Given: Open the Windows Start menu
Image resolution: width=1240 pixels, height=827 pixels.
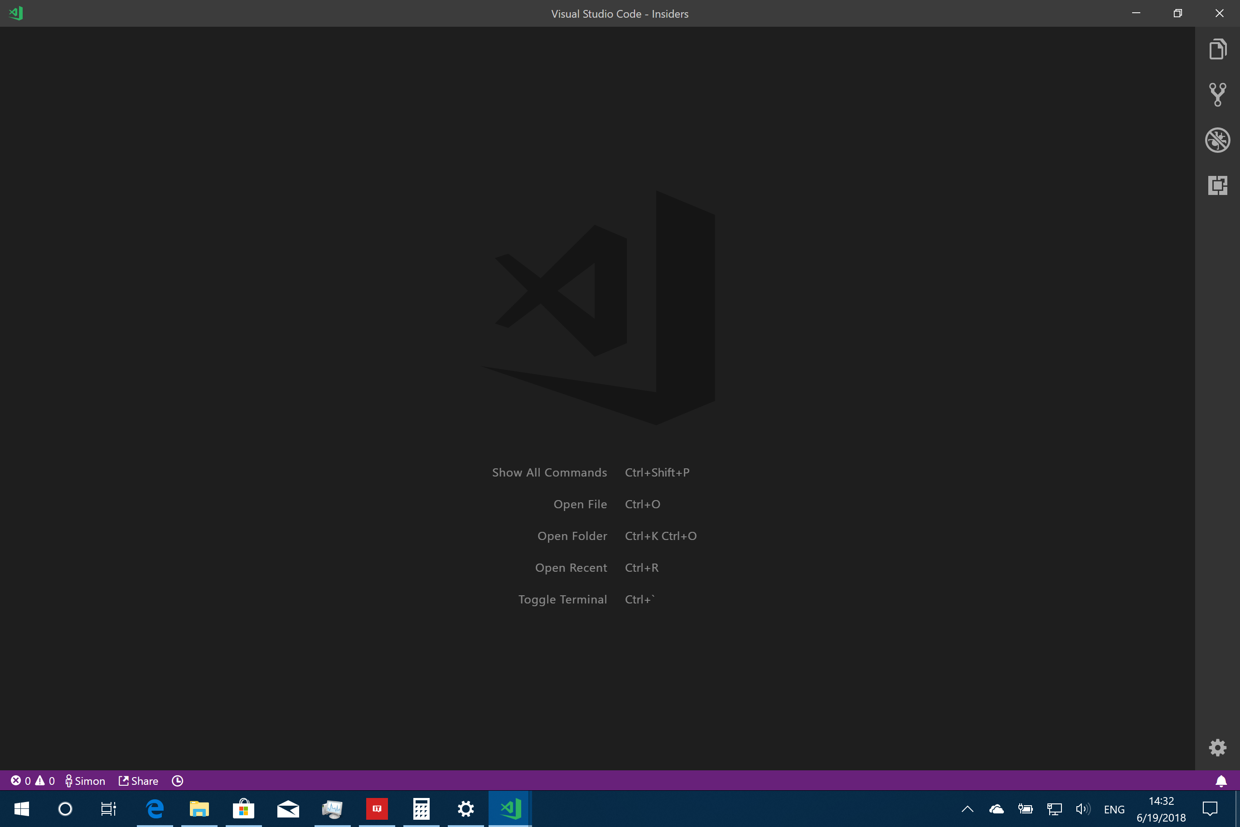Looking at the screenshot, I should click(22, 808).
